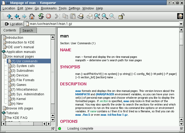Viewport: 185px width, 133px height.
Task: Open the Home page icon
Action: [x=32, y=16]
